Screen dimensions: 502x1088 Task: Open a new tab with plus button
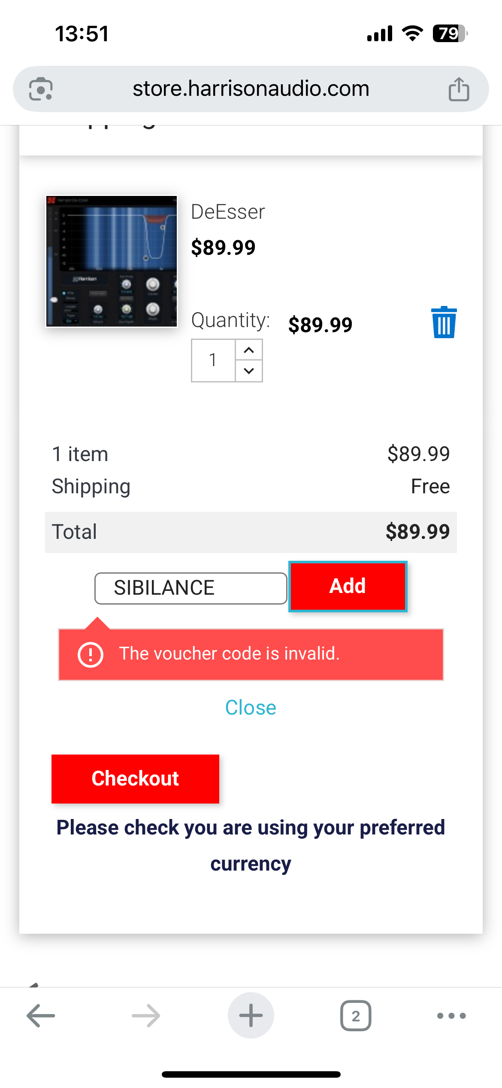pyautogui.click(x=251, y=1016)
